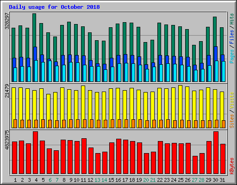The image size is (237, 185).
Task: Click green weekend day label 6
Action: click(x=50, y=180)
